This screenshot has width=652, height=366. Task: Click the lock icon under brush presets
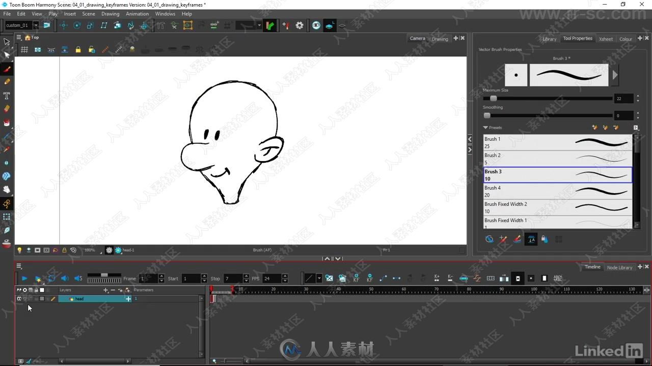click(x=544, y=239)
